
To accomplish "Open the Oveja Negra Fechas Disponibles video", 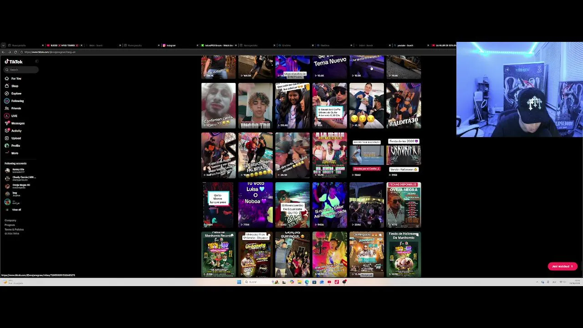I will click(404, 205).
